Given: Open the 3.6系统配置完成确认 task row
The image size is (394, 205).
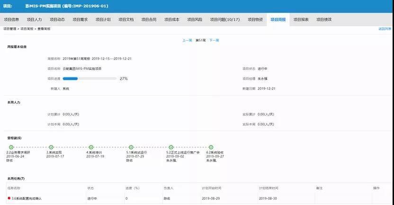Looking at the screenshot, I should tap(27, 198).
